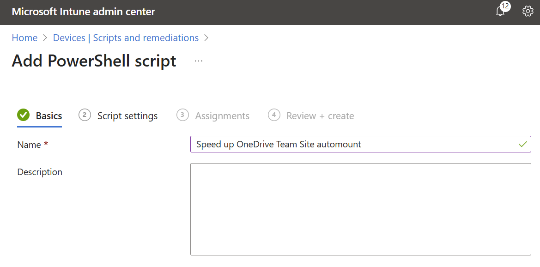Click the green checkmark beside Basics
This screenshot has width=540, height=267.
tap(24, 115)
